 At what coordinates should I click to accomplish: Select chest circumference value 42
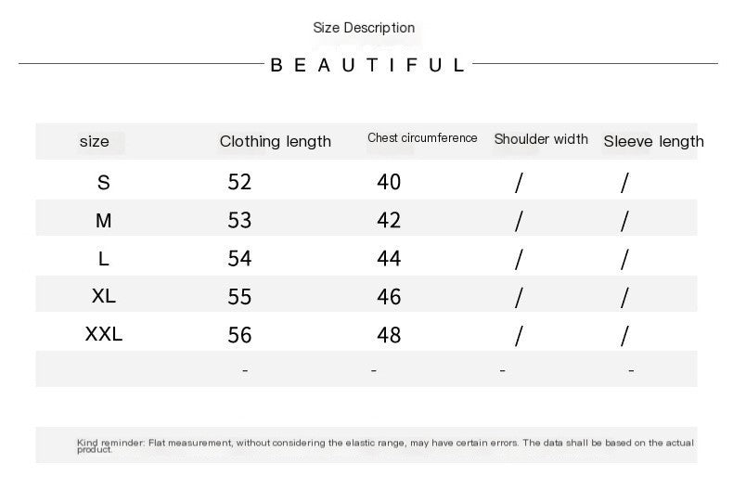[389, 221]
